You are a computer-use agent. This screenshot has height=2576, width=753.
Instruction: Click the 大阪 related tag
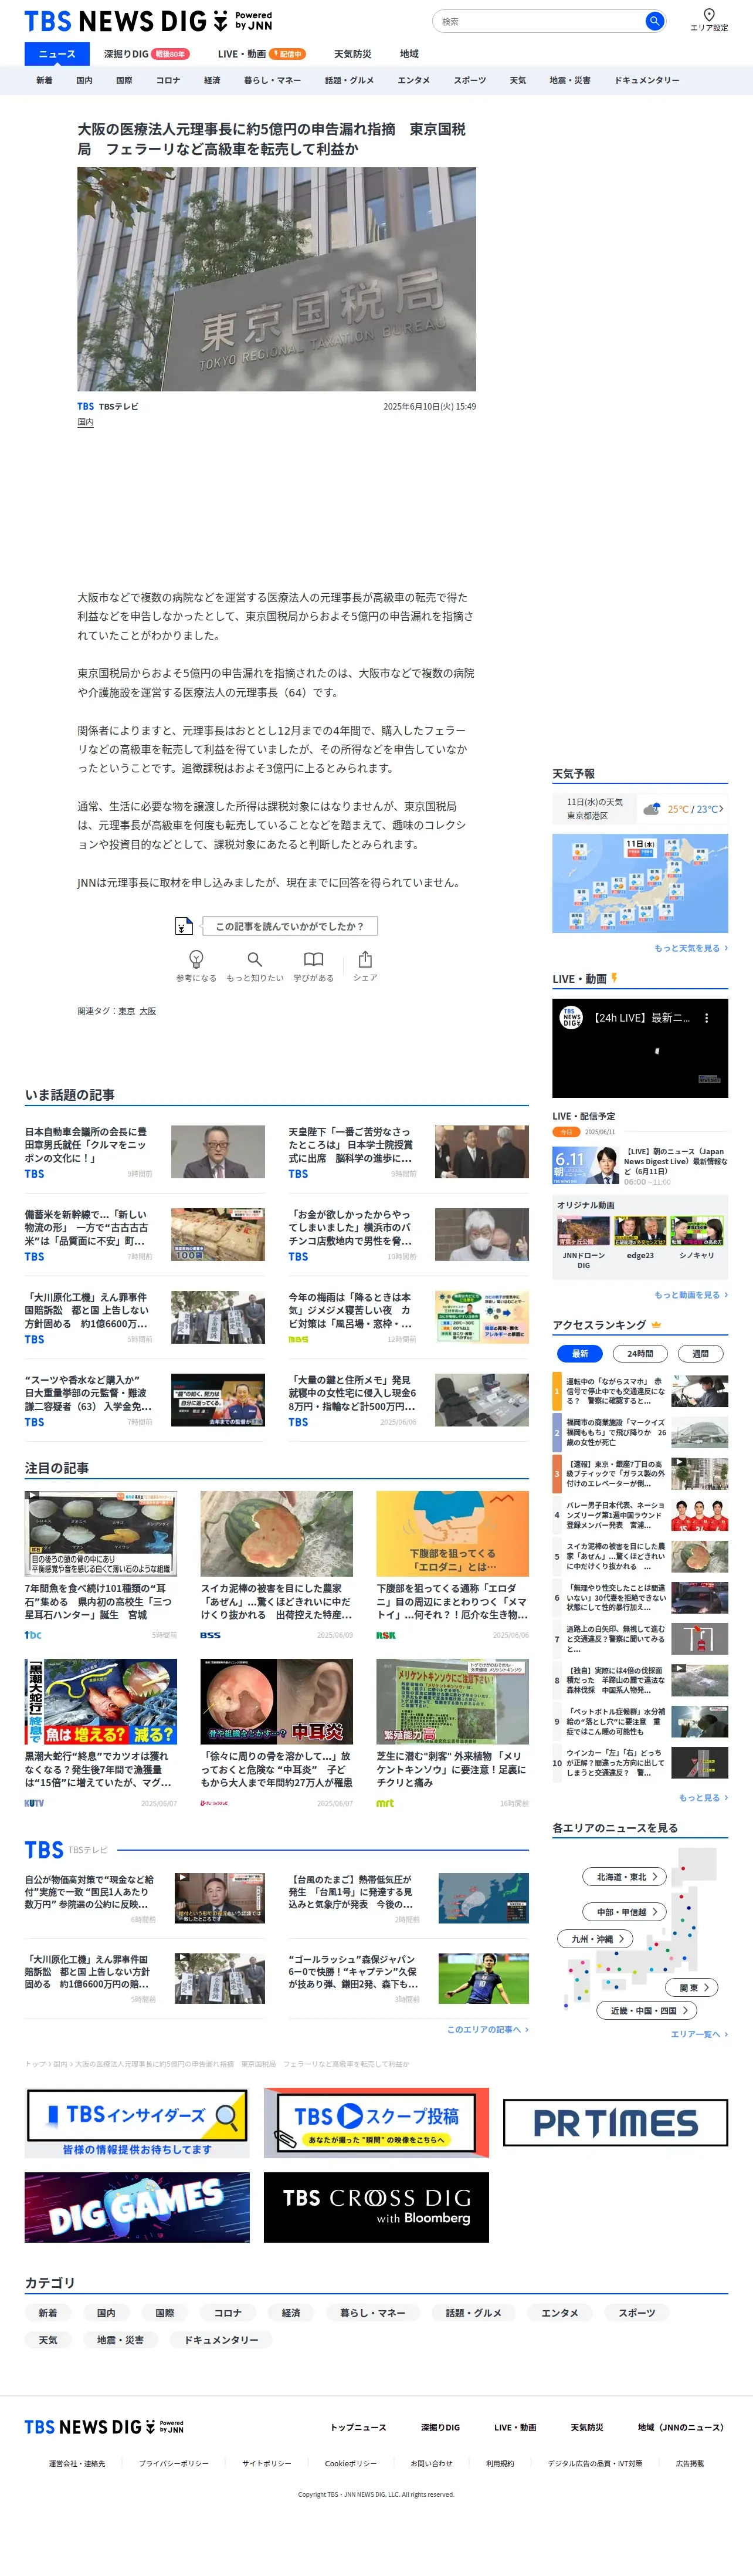coord(148,1011)
